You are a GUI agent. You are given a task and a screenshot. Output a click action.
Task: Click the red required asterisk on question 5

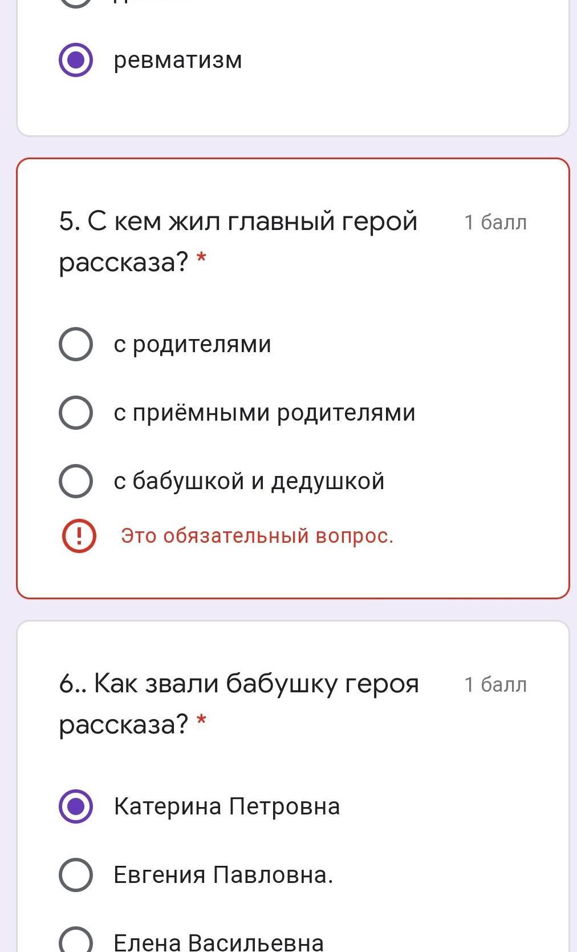point(201,259)
